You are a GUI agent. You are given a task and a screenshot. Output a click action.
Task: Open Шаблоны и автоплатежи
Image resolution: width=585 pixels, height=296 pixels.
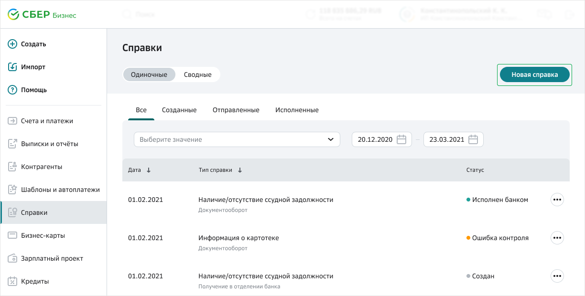coord(60,190)
